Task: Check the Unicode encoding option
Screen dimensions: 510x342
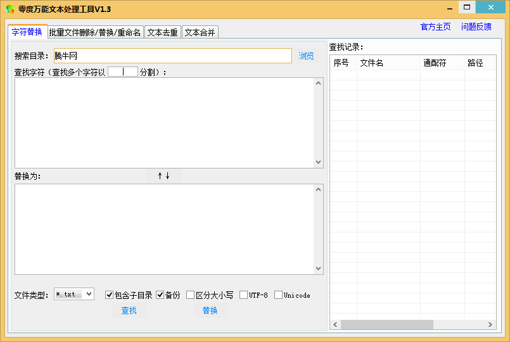Action: click(x=278, y=295)
